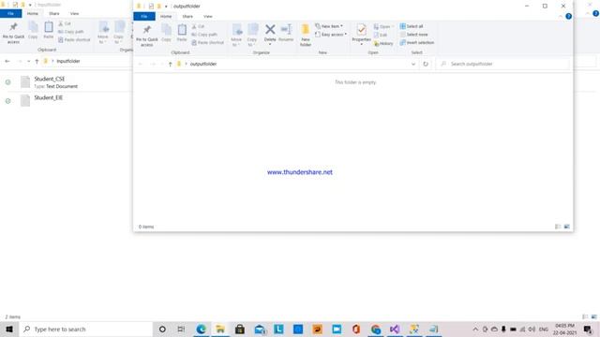Switch outputfolder to large icons view
The width and height of the screenshot is (600, 337).
tap(566, 227)
